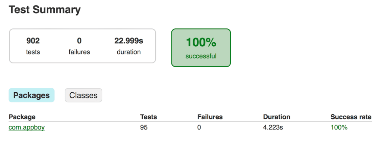This screenshot has width=382, height=143.
Task: Click the 95 tests cell for com.appboy
Action: [144, 127]
